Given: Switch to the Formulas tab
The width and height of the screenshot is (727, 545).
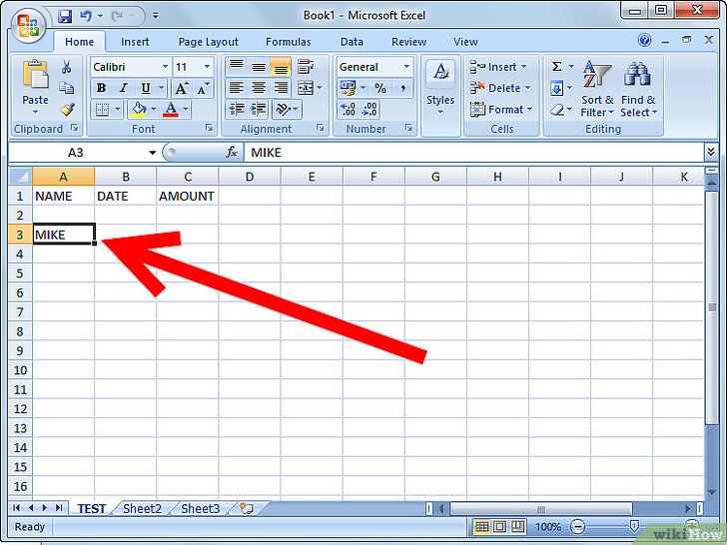Looking at the screenshot, I should coord(288,42).
